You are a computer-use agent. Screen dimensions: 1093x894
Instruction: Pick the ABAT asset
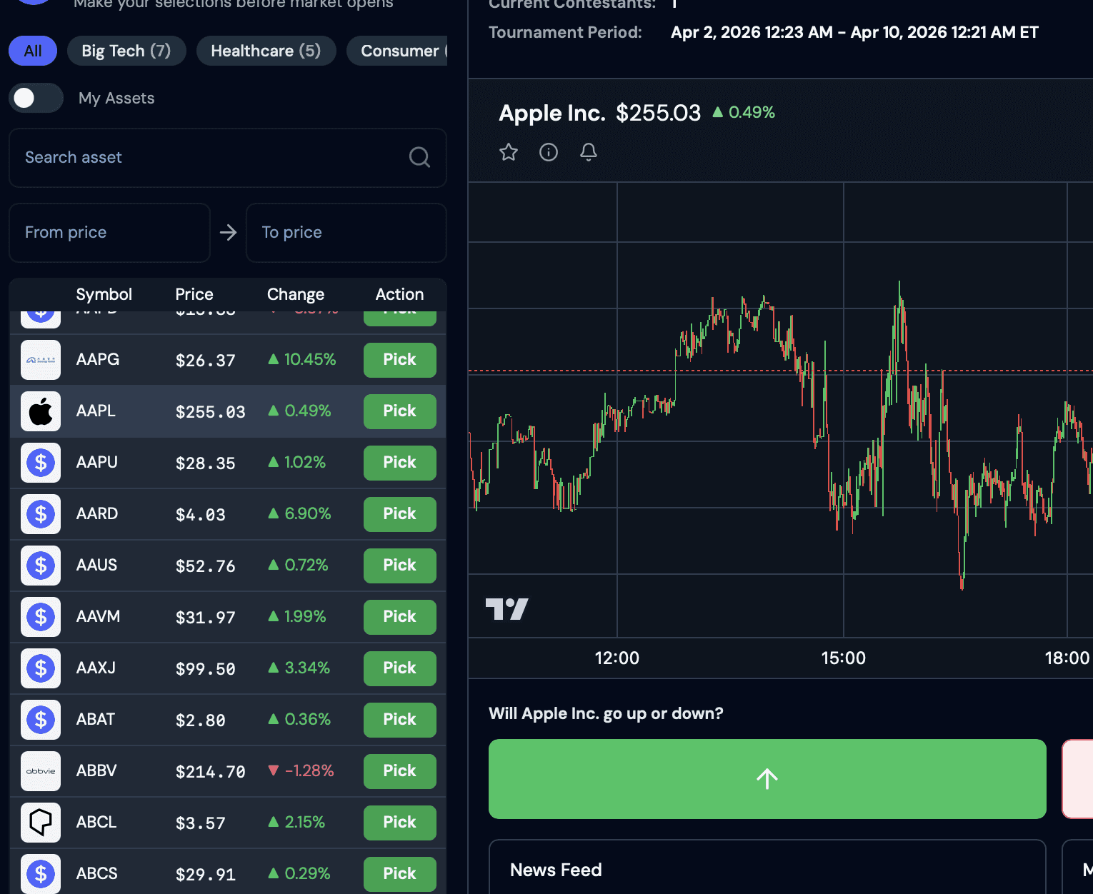point(400,720)
